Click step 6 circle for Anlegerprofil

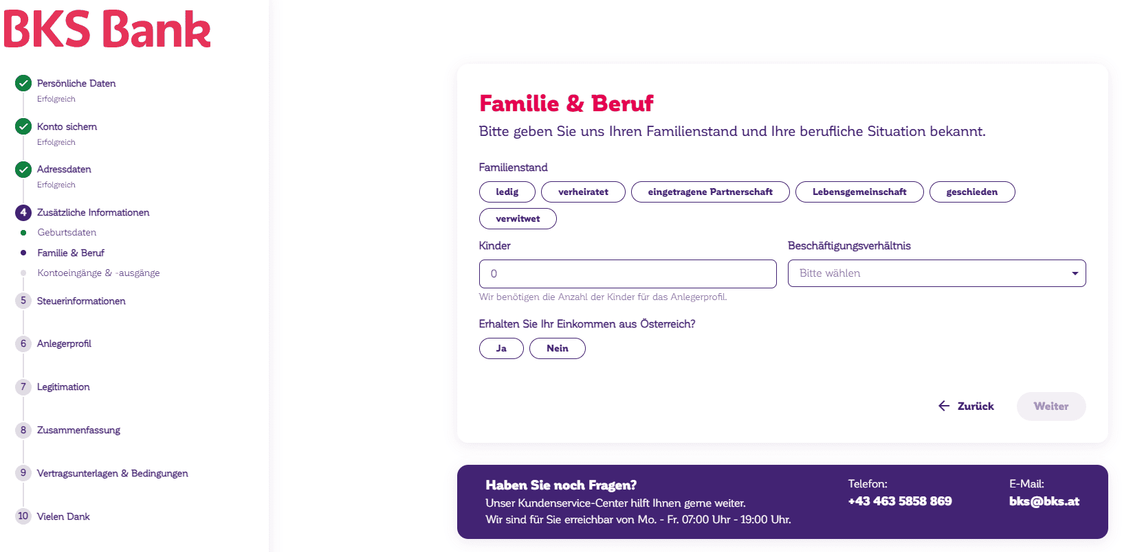tap(23, 343)
